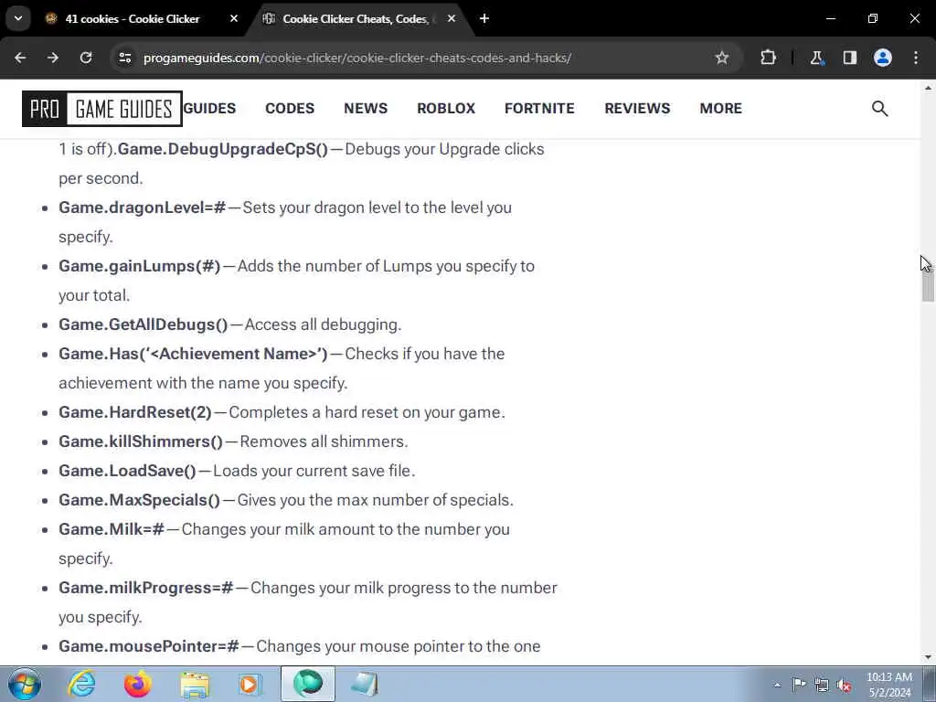Click the active green browser taskbar icon
936x702 pixels.
point(308,684)
